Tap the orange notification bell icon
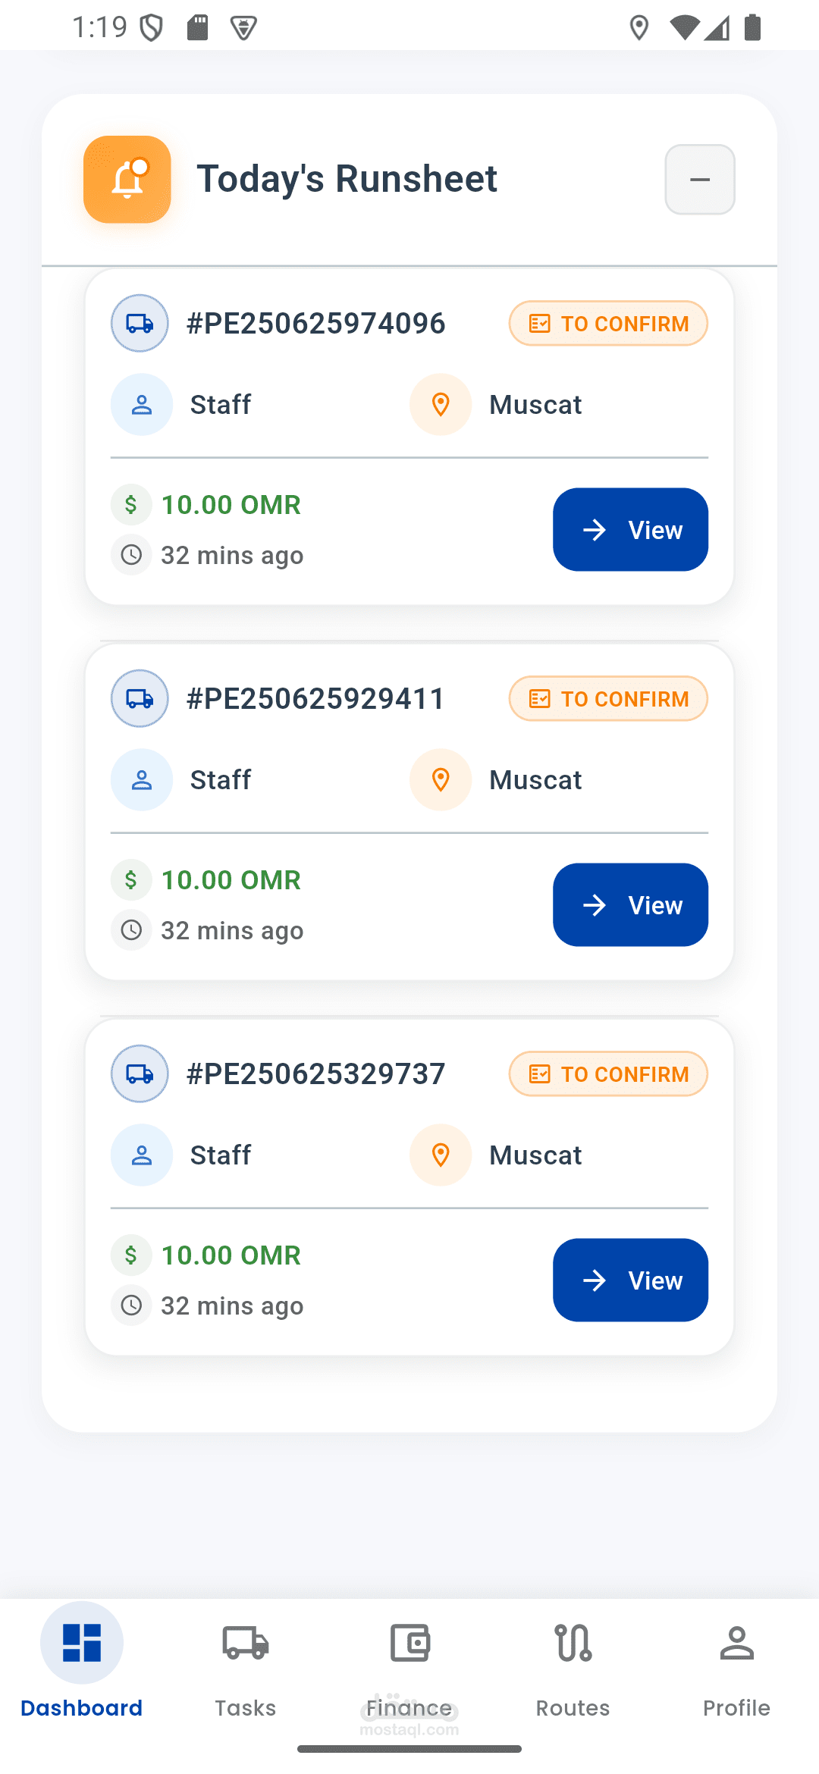The image size is (819, 1774). 127,180
